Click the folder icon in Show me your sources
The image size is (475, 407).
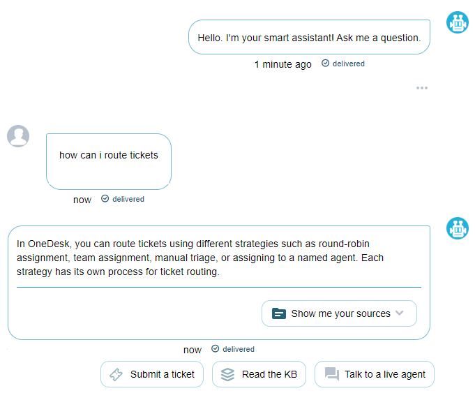pos(279,313)
